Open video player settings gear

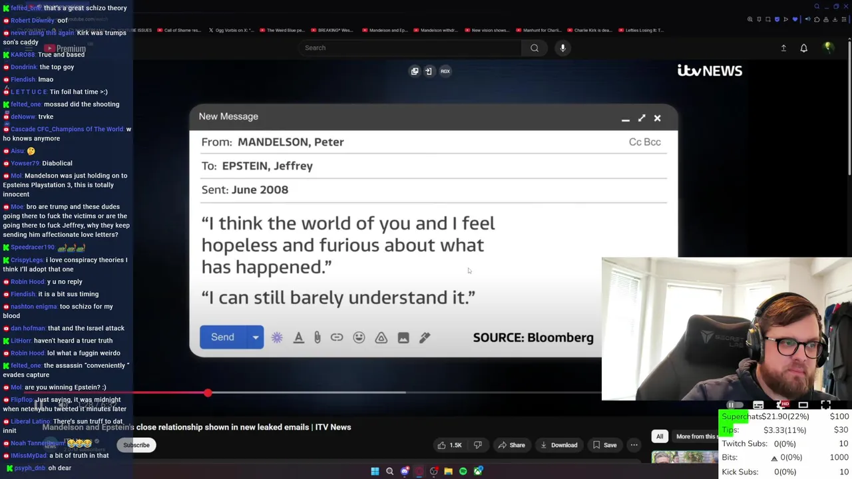tap(781, 404)
